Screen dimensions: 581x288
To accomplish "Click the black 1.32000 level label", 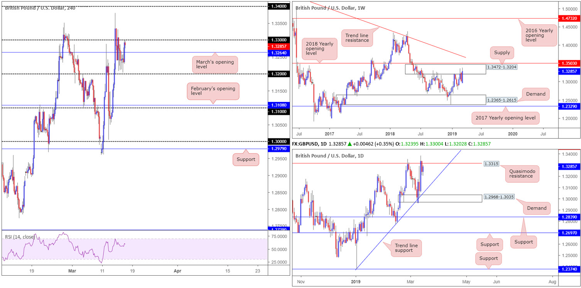I will click(278, 74).
